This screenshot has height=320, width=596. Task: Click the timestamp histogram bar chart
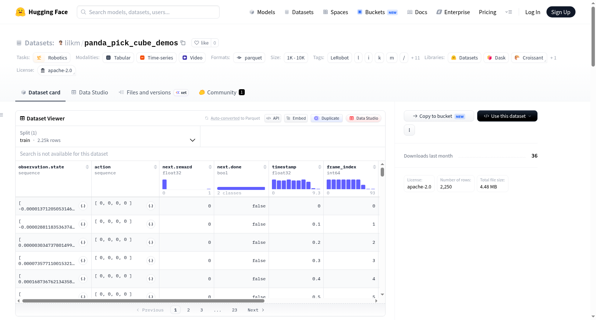point(296,184)
